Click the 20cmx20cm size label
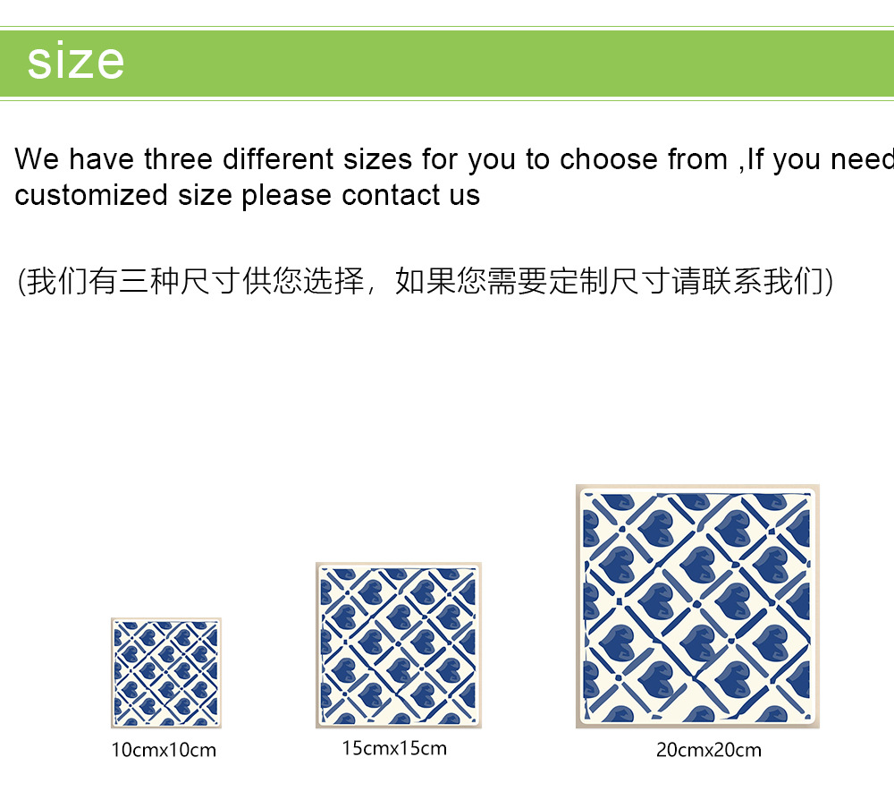This screenshot has width=894, height=800. [709, 750]
